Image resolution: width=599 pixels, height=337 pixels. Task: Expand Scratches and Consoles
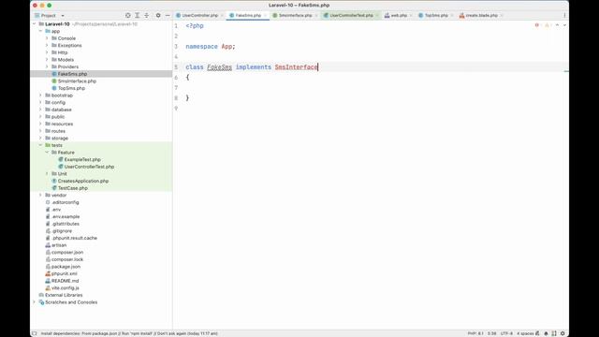coord(35,302)
